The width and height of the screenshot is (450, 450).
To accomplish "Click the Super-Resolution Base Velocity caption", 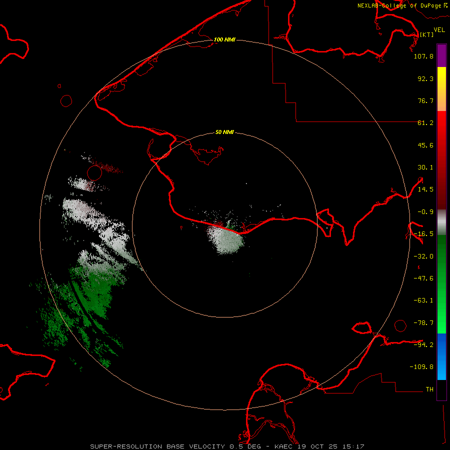I will [227, 446].
